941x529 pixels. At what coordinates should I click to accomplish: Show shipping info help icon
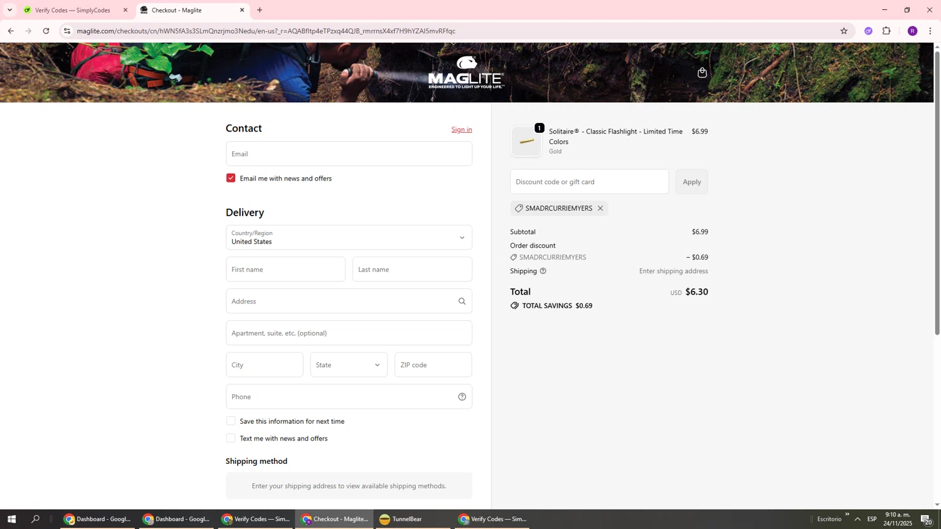pyautogui.click(x=543, y=271)
